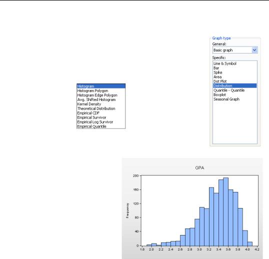Select Distribution graph type
This screenshot has width=269, height=259.
[234, 86]
